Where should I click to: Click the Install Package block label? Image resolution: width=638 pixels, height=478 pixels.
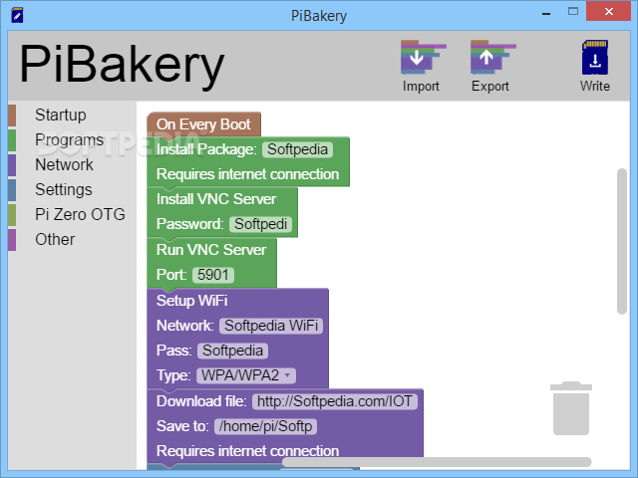[206, 149]
